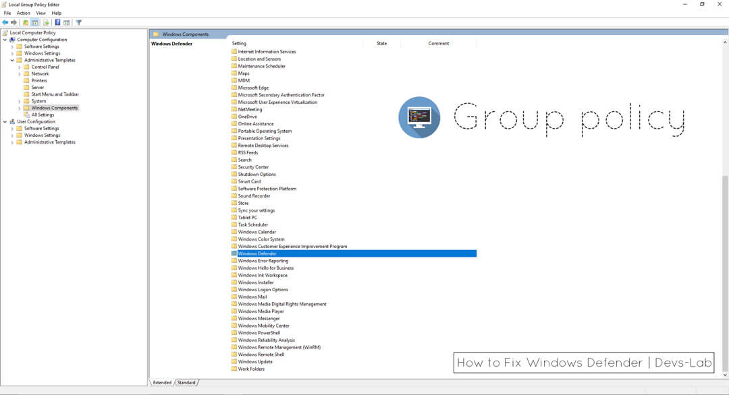Select Windows Hello for Business folder
The height and width of the screenshot is (395, 729).
point(266,268)
